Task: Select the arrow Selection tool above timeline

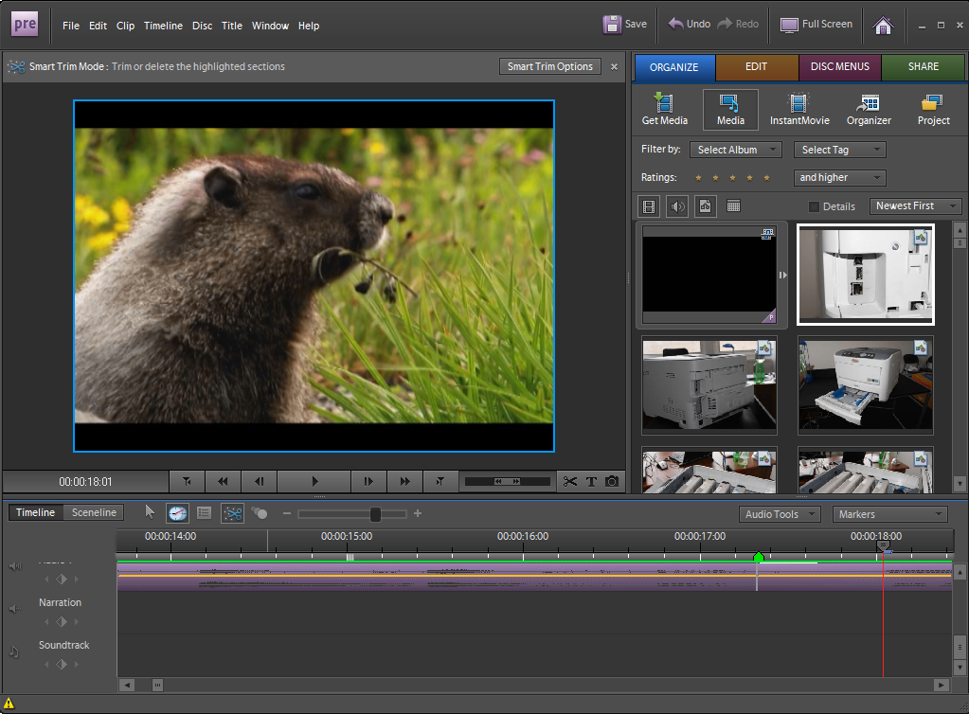Action: pyautogui.click(x=150, y=512)
